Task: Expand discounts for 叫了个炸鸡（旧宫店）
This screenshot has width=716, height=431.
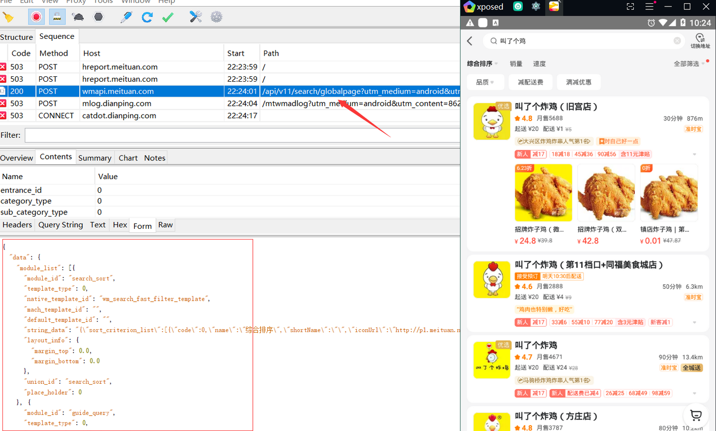Action: 694,154
